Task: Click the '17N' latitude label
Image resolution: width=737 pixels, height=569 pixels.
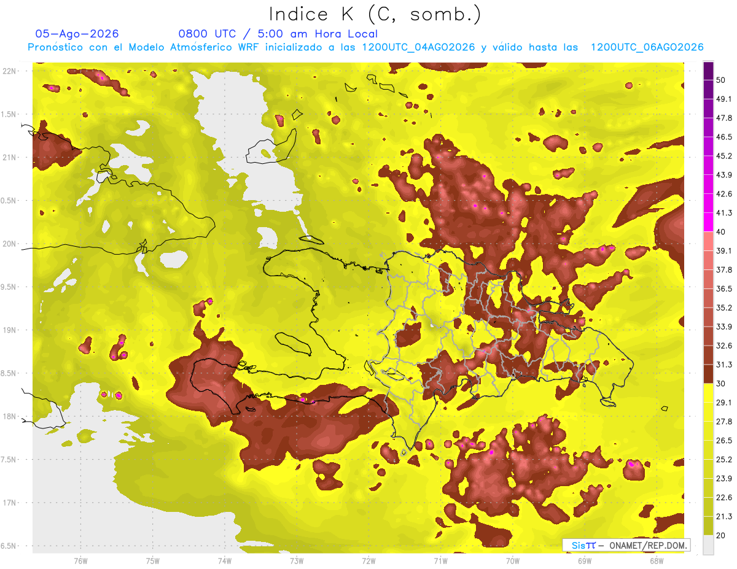Action: [x=9, y=503]
